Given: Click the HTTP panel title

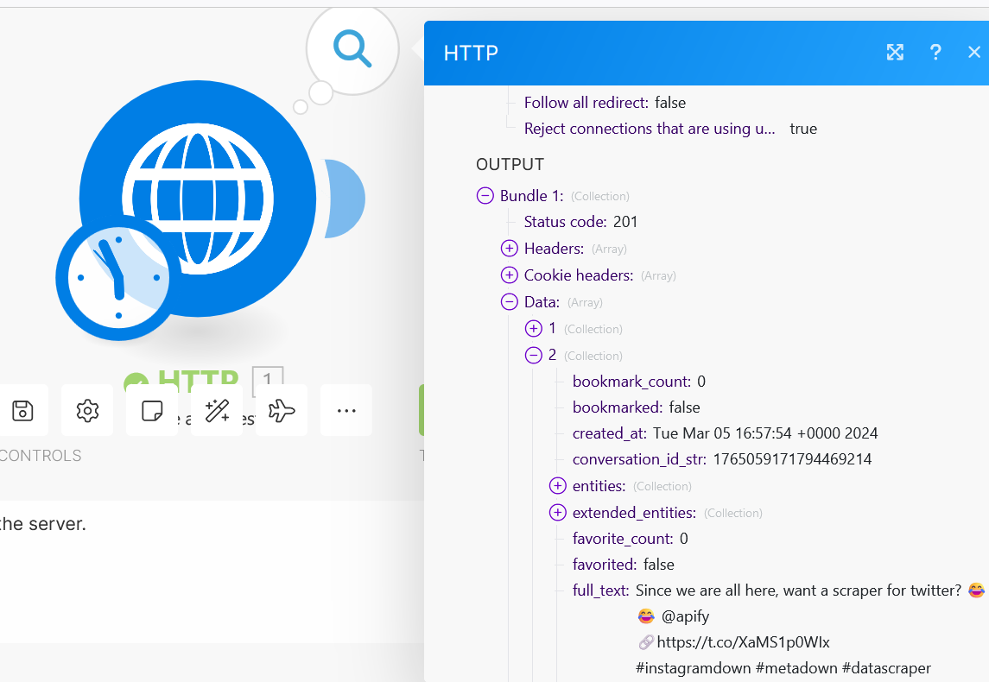Looking at the screenshot, I should click(471, 53).
